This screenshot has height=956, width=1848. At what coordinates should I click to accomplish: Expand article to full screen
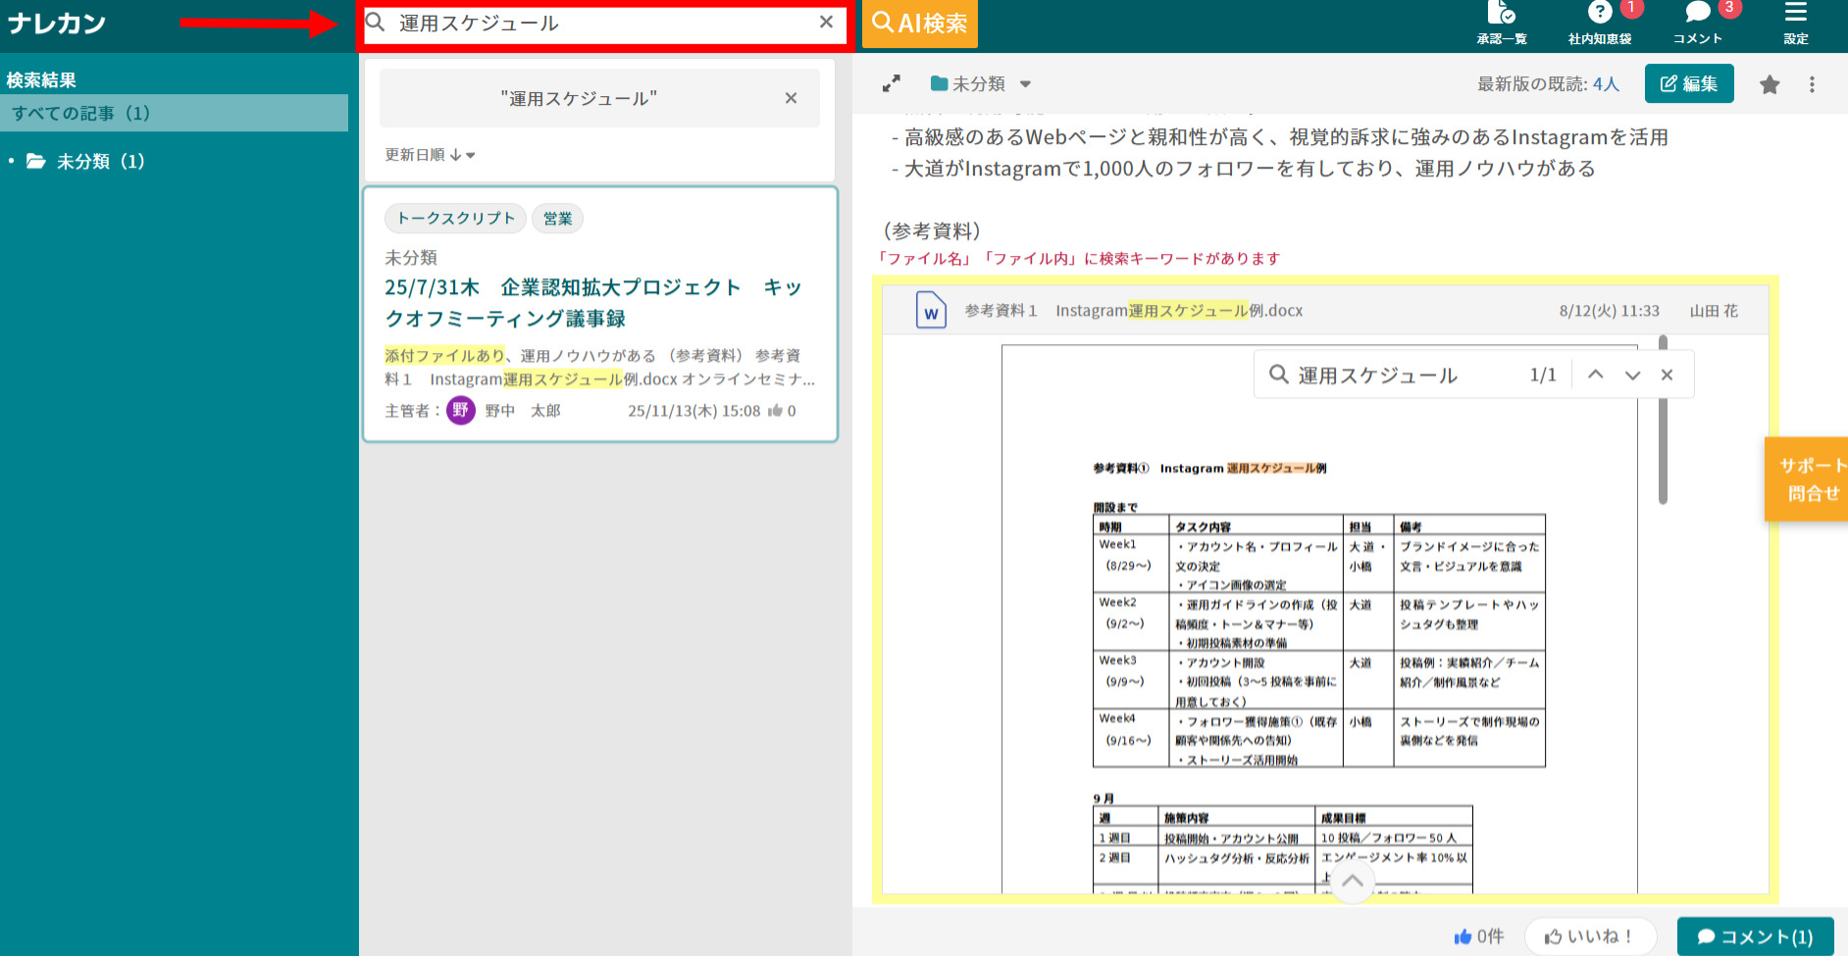pos(891,84)
